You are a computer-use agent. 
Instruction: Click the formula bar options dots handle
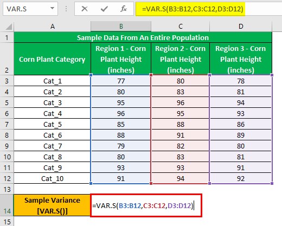tap(66, 9)
